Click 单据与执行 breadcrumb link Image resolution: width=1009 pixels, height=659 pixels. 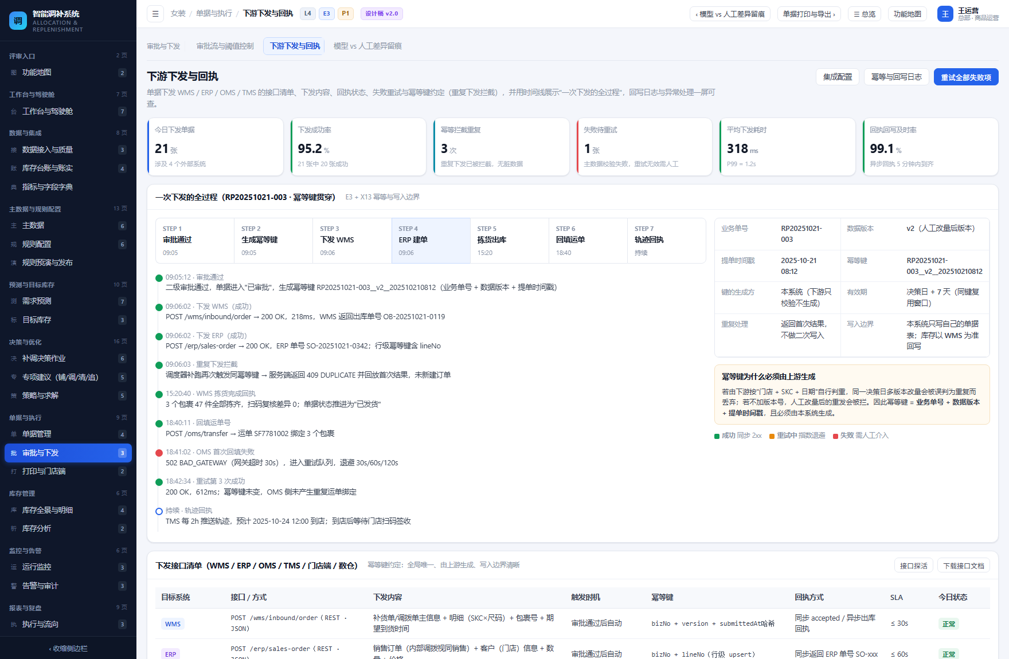point(214,14)
